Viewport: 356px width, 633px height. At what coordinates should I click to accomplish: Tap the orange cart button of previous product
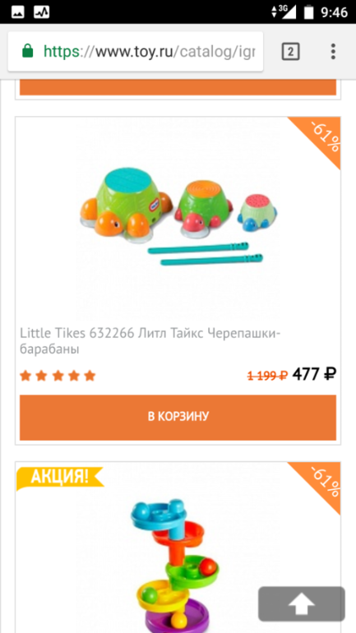click(178, 87)
